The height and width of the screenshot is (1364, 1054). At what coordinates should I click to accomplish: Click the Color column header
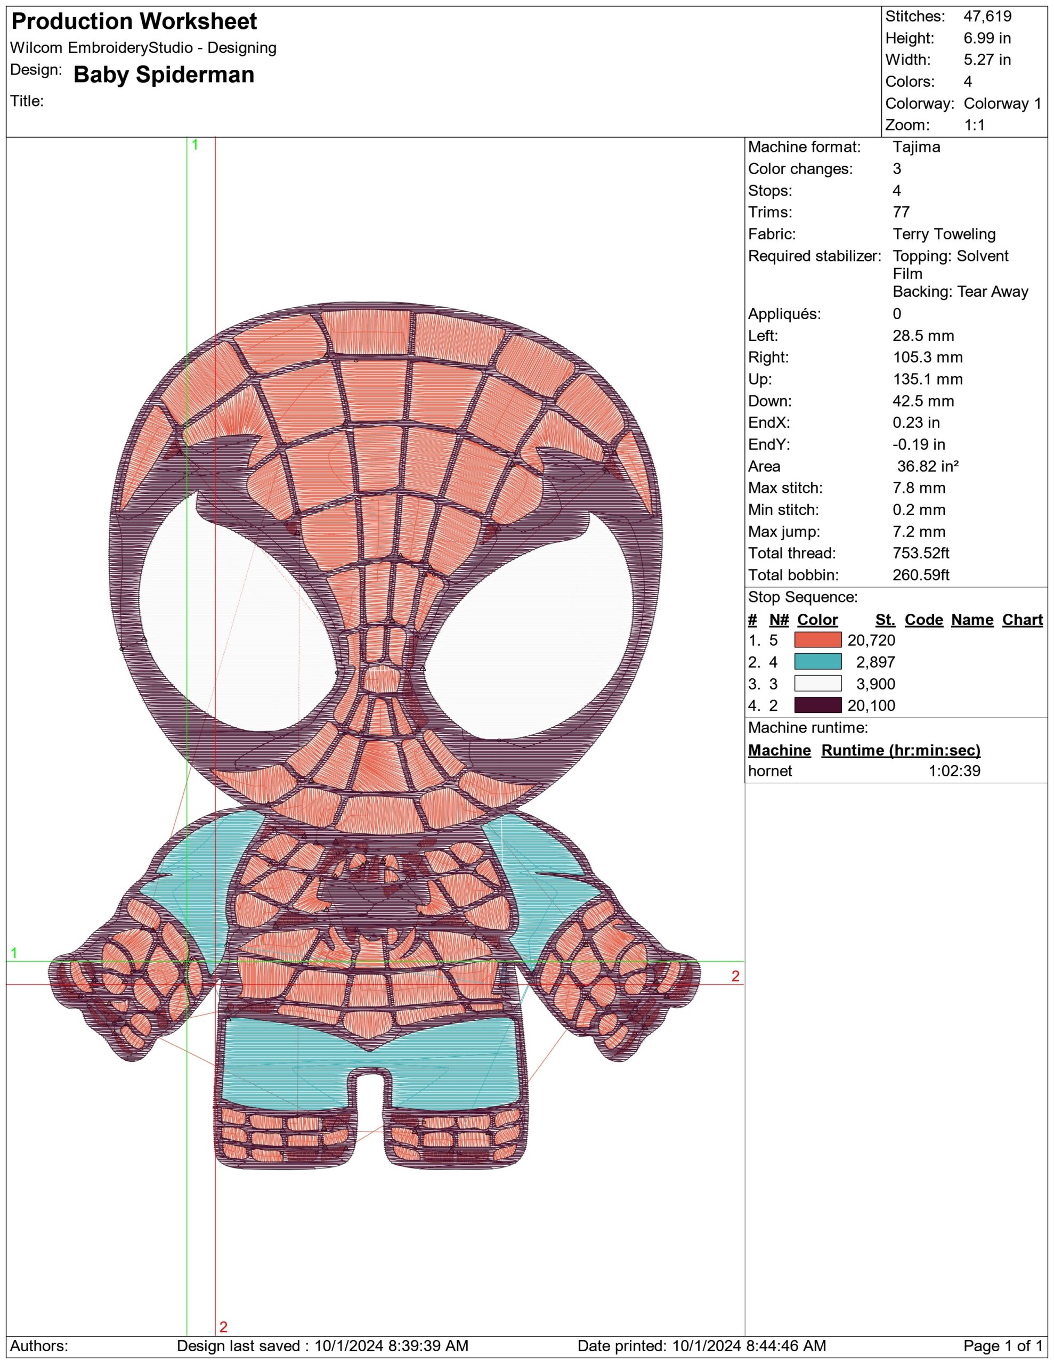coord(817,620)
